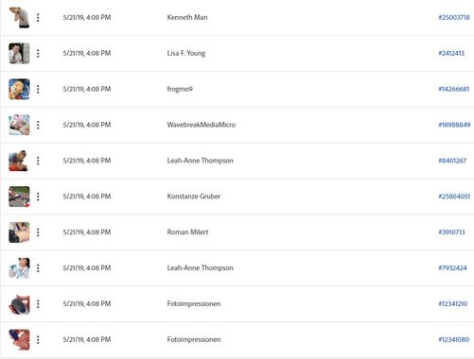Click the #18988849 asset ID link
This screenshot has height=359, width=474.
[454, 125]
